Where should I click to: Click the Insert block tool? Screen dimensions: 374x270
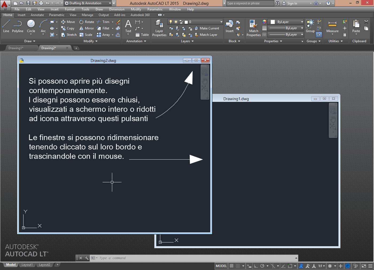[x=229, y=26]
